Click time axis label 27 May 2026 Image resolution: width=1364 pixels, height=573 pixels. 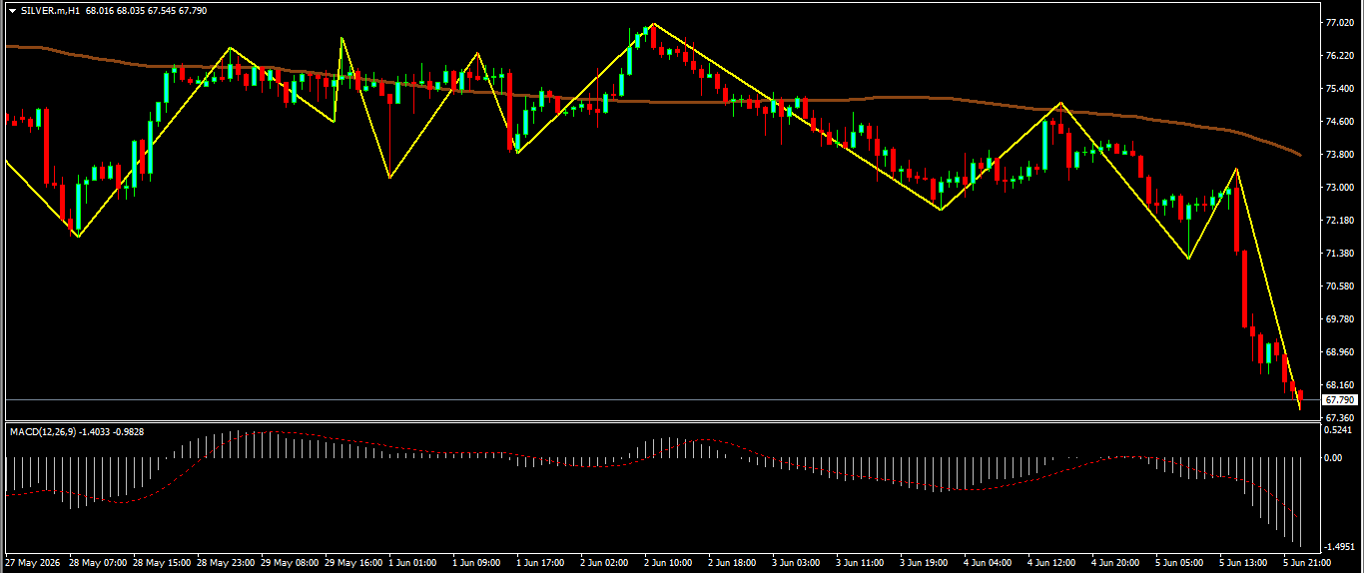33,563
